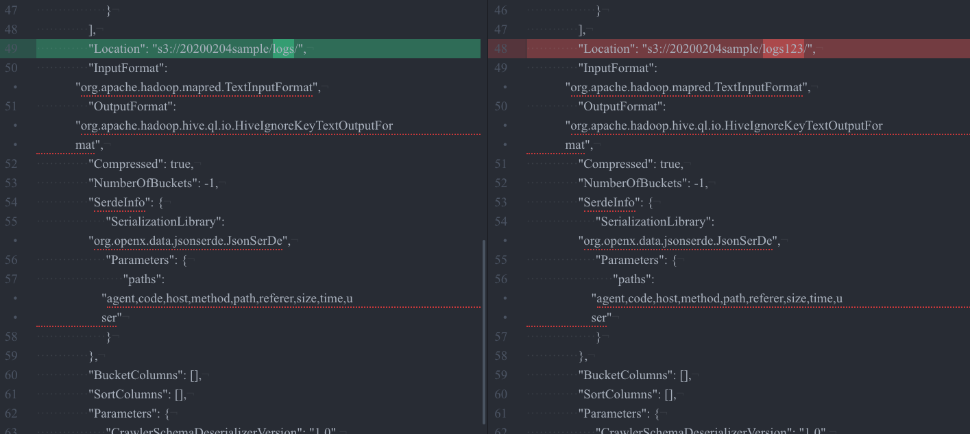Image resolution: width=970 pixels, height=434 pixels.
Task: Click the "Location" key in the right pane
Action: pos(606,49)
